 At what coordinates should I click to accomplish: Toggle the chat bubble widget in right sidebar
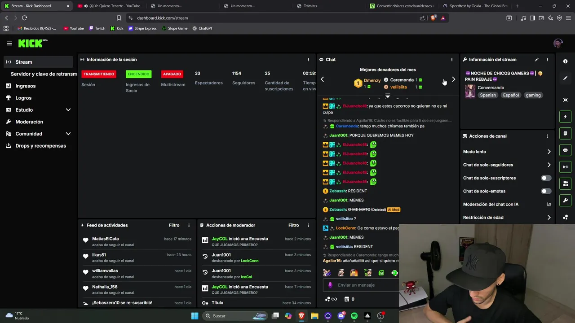(x=566, y=150)
